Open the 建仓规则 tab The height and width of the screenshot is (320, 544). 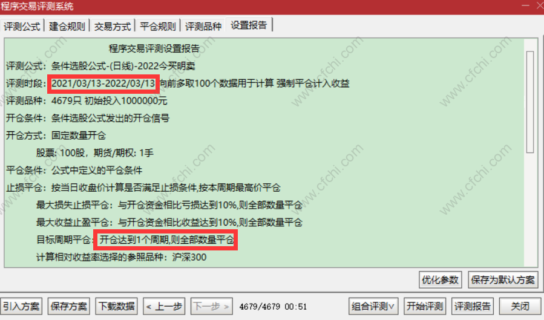(x=67, y=27)
